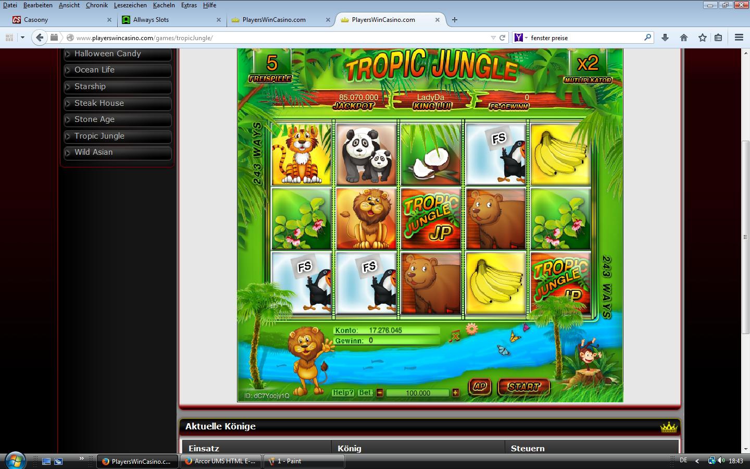Open the Tropic Jungle sidebar entry

click(117, 137)
